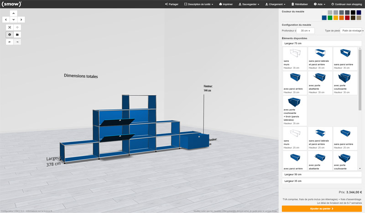Click the right arrow camera control
The image size is (365, 213).
tap(21, 20)
